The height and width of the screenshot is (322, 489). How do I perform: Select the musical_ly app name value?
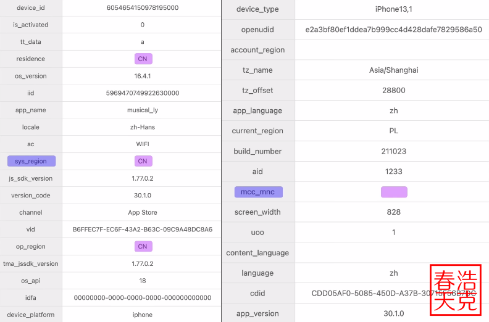point(143,110)
